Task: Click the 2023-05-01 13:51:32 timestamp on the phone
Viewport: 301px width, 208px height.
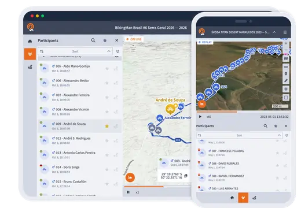Action: [x=274, y=117]
